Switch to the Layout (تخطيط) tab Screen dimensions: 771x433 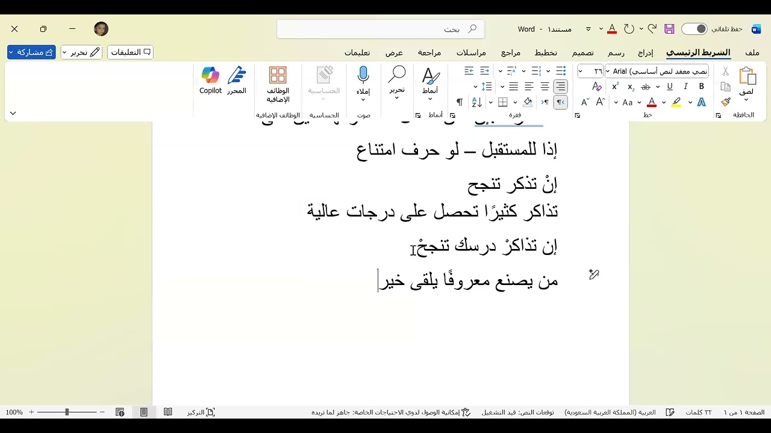[546, 52]
